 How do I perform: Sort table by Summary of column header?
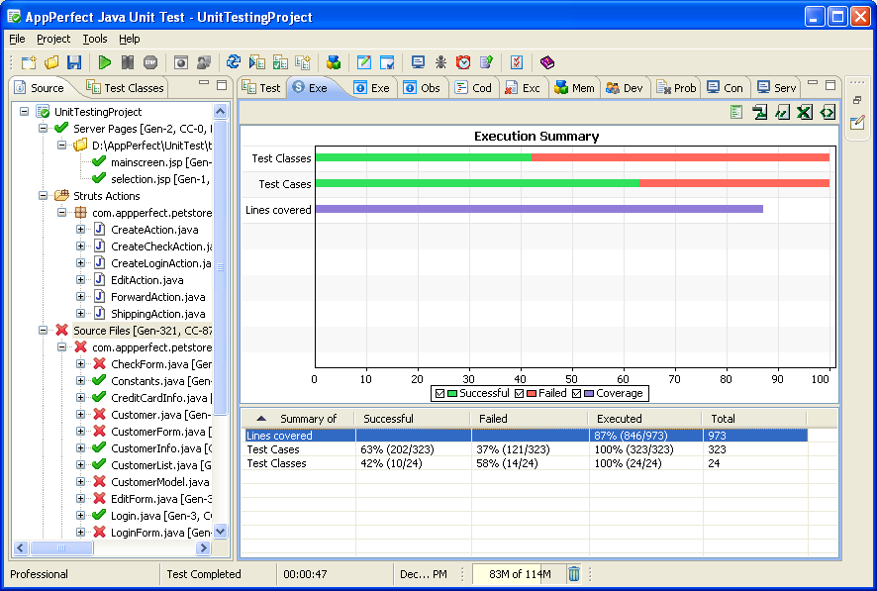(298, 418)
